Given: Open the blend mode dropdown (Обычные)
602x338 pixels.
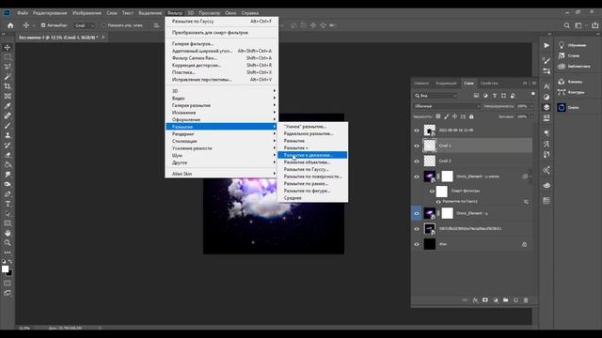Looking at the screenshot, I should [x=447, y=106].
